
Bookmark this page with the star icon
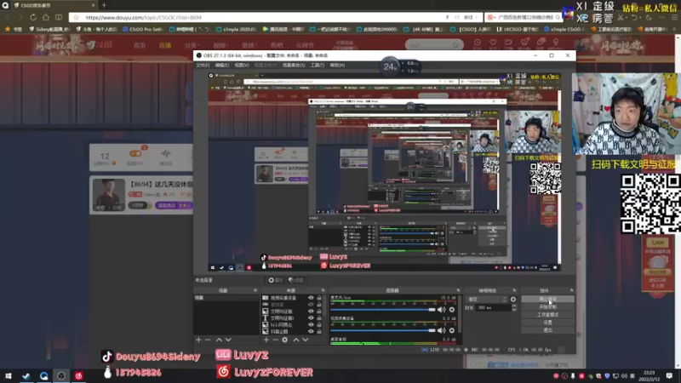click(x=77, y=17)
